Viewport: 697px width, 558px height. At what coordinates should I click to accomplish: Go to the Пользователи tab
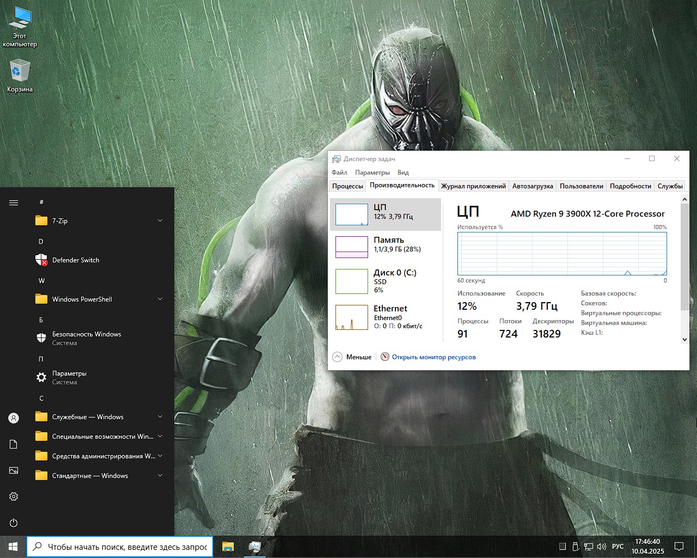pos(582,186)
